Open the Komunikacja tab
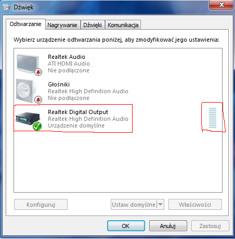Screen dimensions: 235x239 [x=123, y=25]
